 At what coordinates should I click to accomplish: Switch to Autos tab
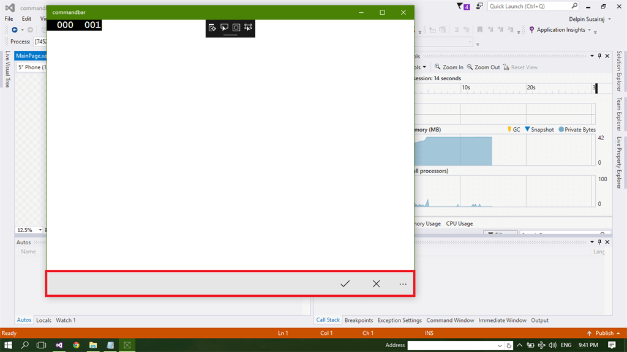pos(24,320)
